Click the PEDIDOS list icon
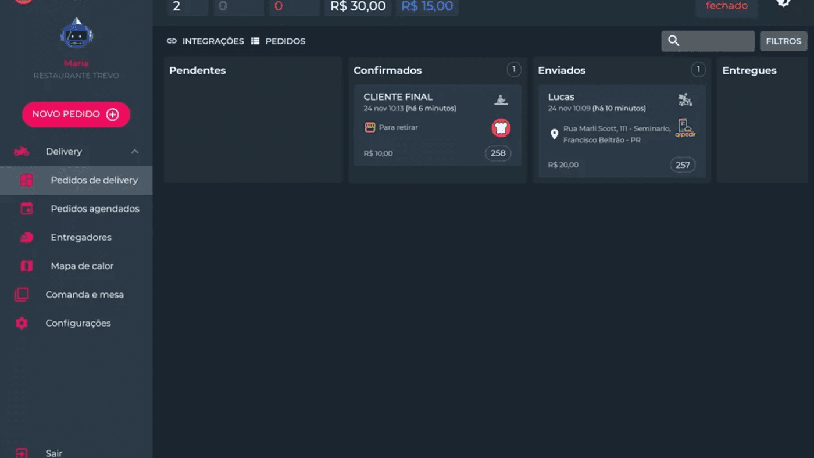 [x=255, y=41]
